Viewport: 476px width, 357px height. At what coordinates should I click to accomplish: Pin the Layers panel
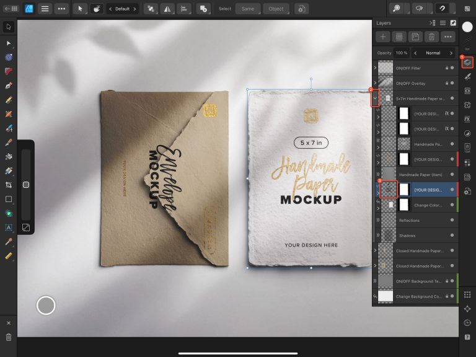453,23
